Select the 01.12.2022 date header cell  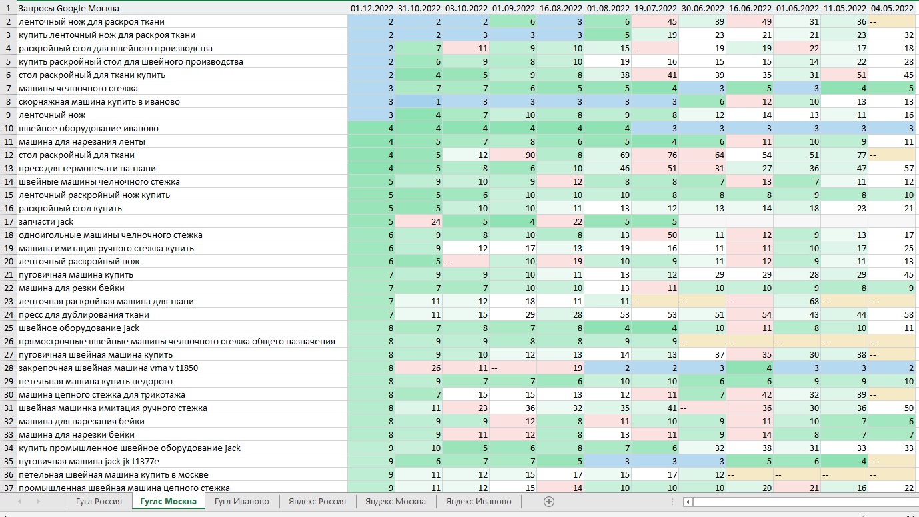371,8
